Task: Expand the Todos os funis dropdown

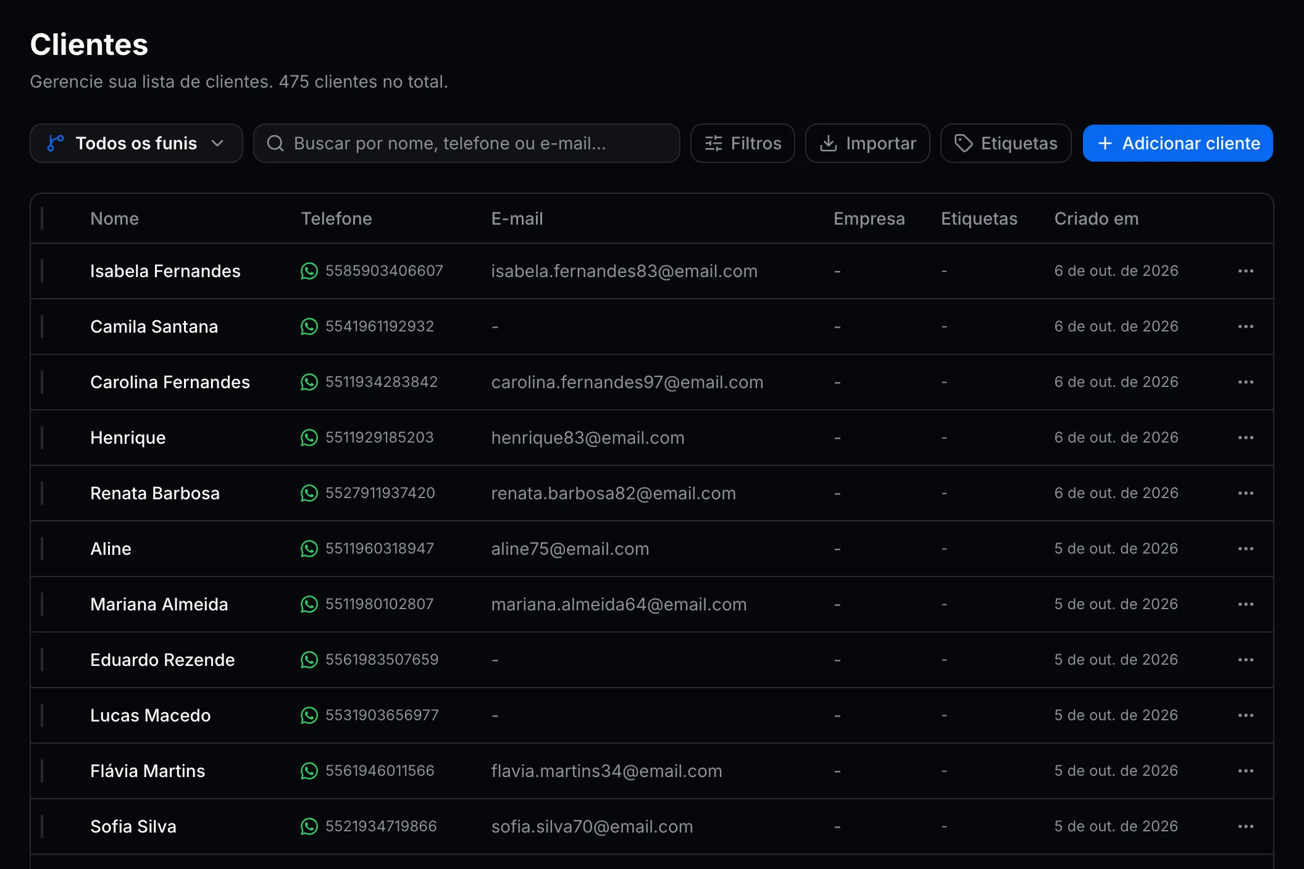Action: click(x=136, y=143)
